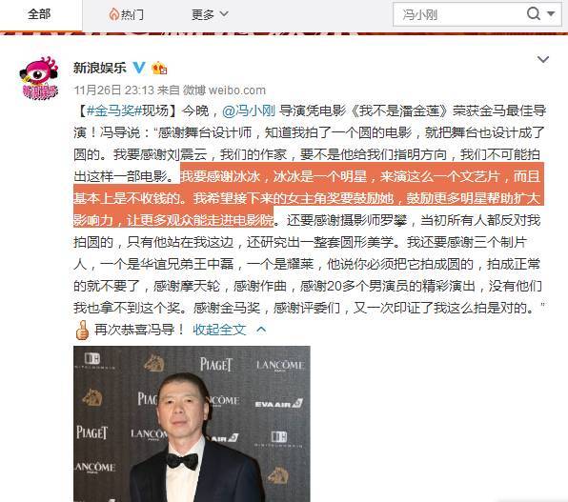568x502 pixels.
Task: Click the @冯小刚 mention link
Action: [x=249, y=110]
